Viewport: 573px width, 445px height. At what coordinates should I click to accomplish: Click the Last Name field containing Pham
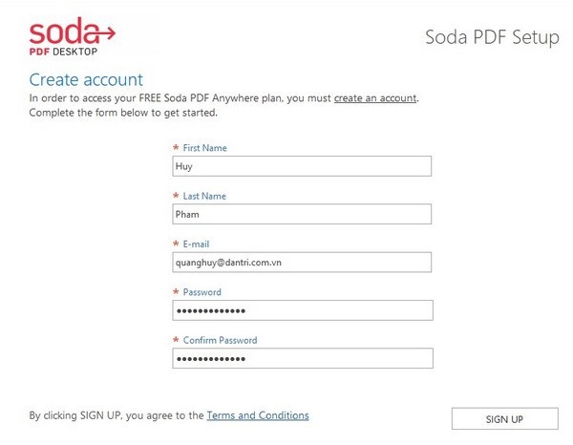302,214
